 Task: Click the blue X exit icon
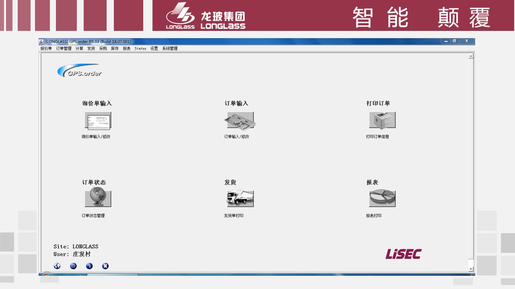pos(105,266)
